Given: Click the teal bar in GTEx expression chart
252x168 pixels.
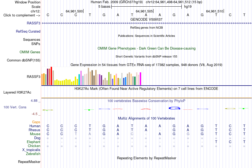Looking at the screenshot, I should coord(79,80).
